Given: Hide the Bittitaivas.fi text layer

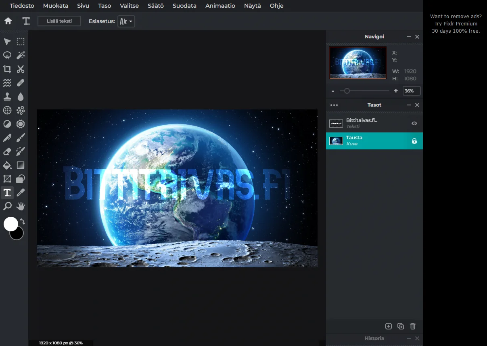Looking at the screenshot, I should click(414, 124).
